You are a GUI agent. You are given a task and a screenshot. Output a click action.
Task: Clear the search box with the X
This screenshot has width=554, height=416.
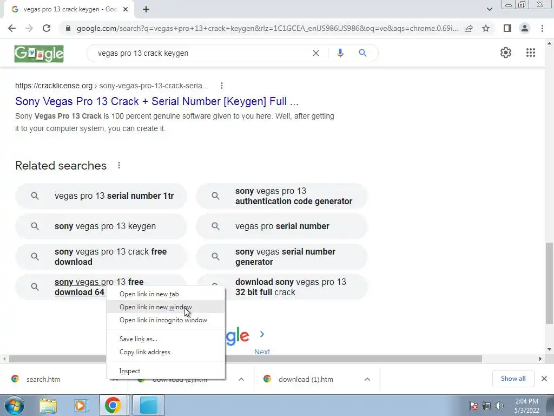point(316,53)
